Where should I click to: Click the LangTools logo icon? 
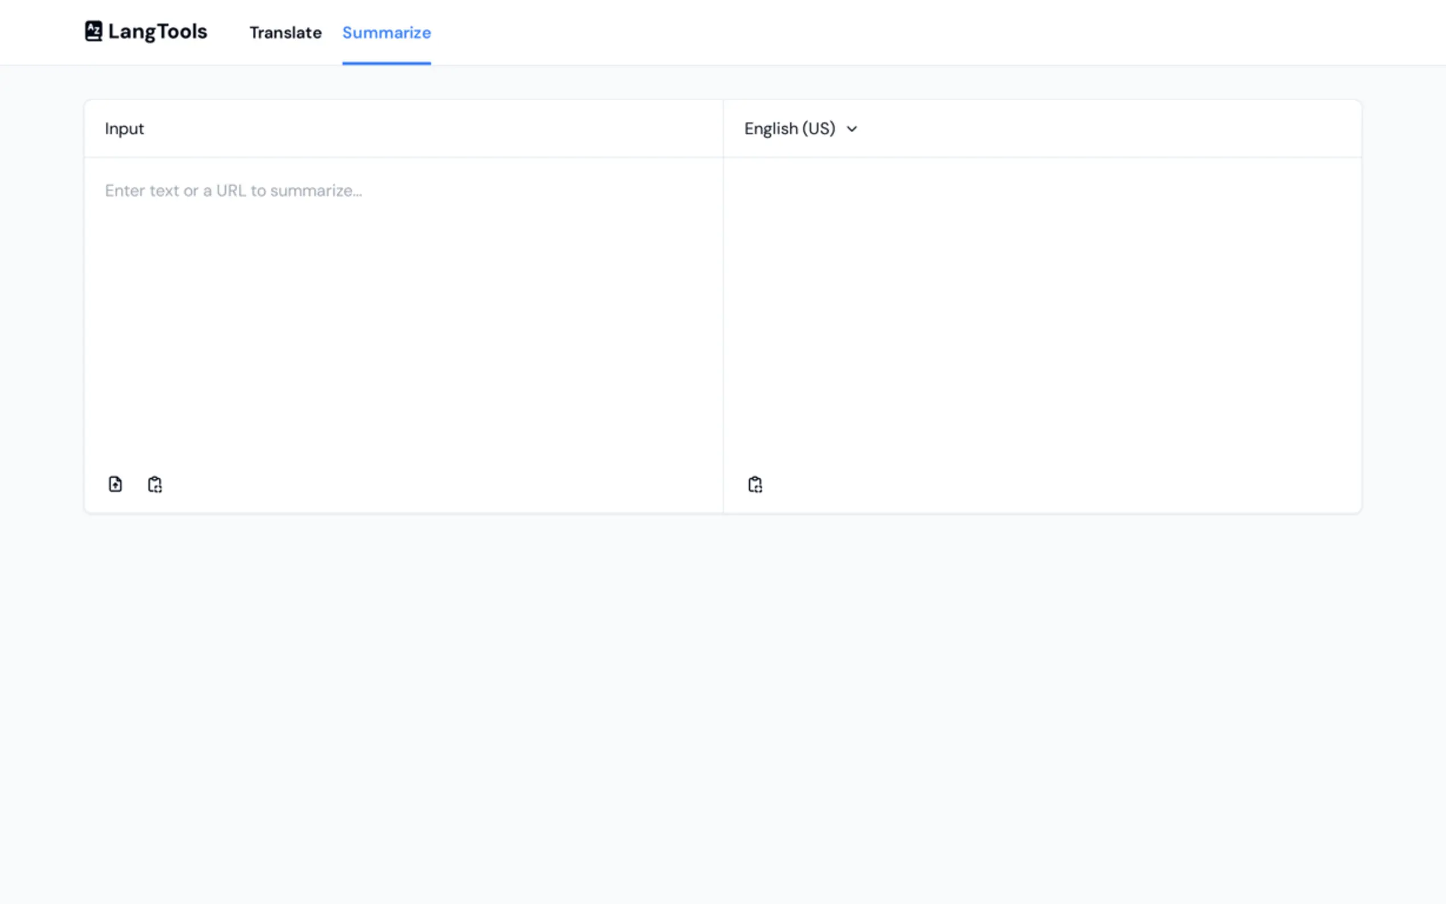tap(93, 31)
